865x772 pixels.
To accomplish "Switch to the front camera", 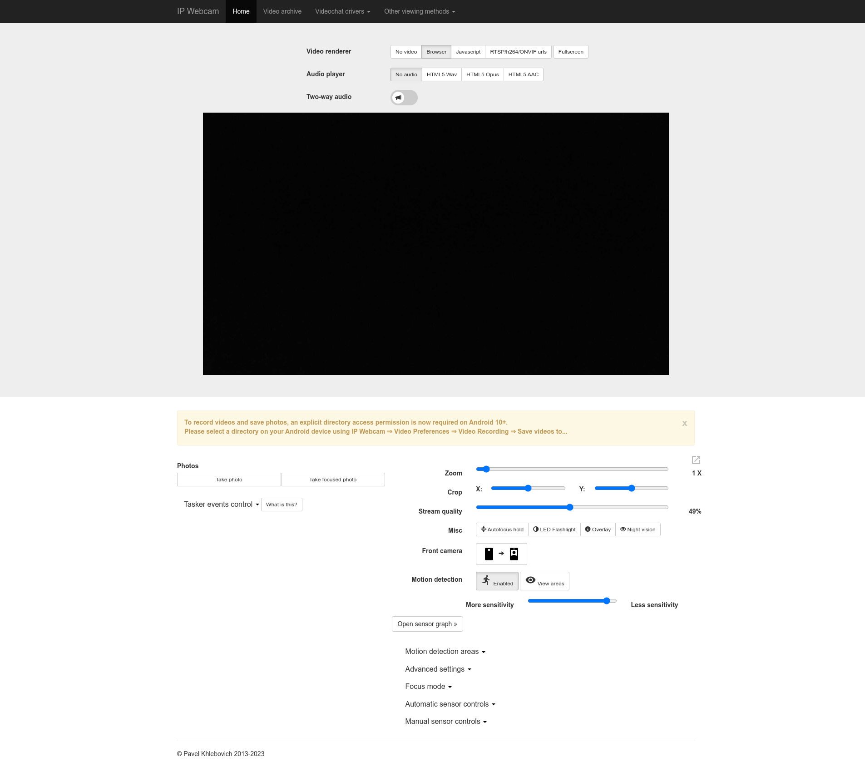I will coord(501,554).
